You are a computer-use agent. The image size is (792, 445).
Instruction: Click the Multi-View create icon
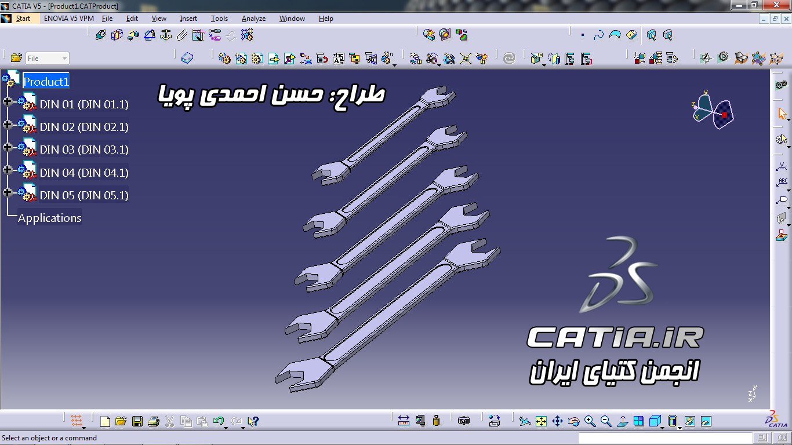click(638, 421)
